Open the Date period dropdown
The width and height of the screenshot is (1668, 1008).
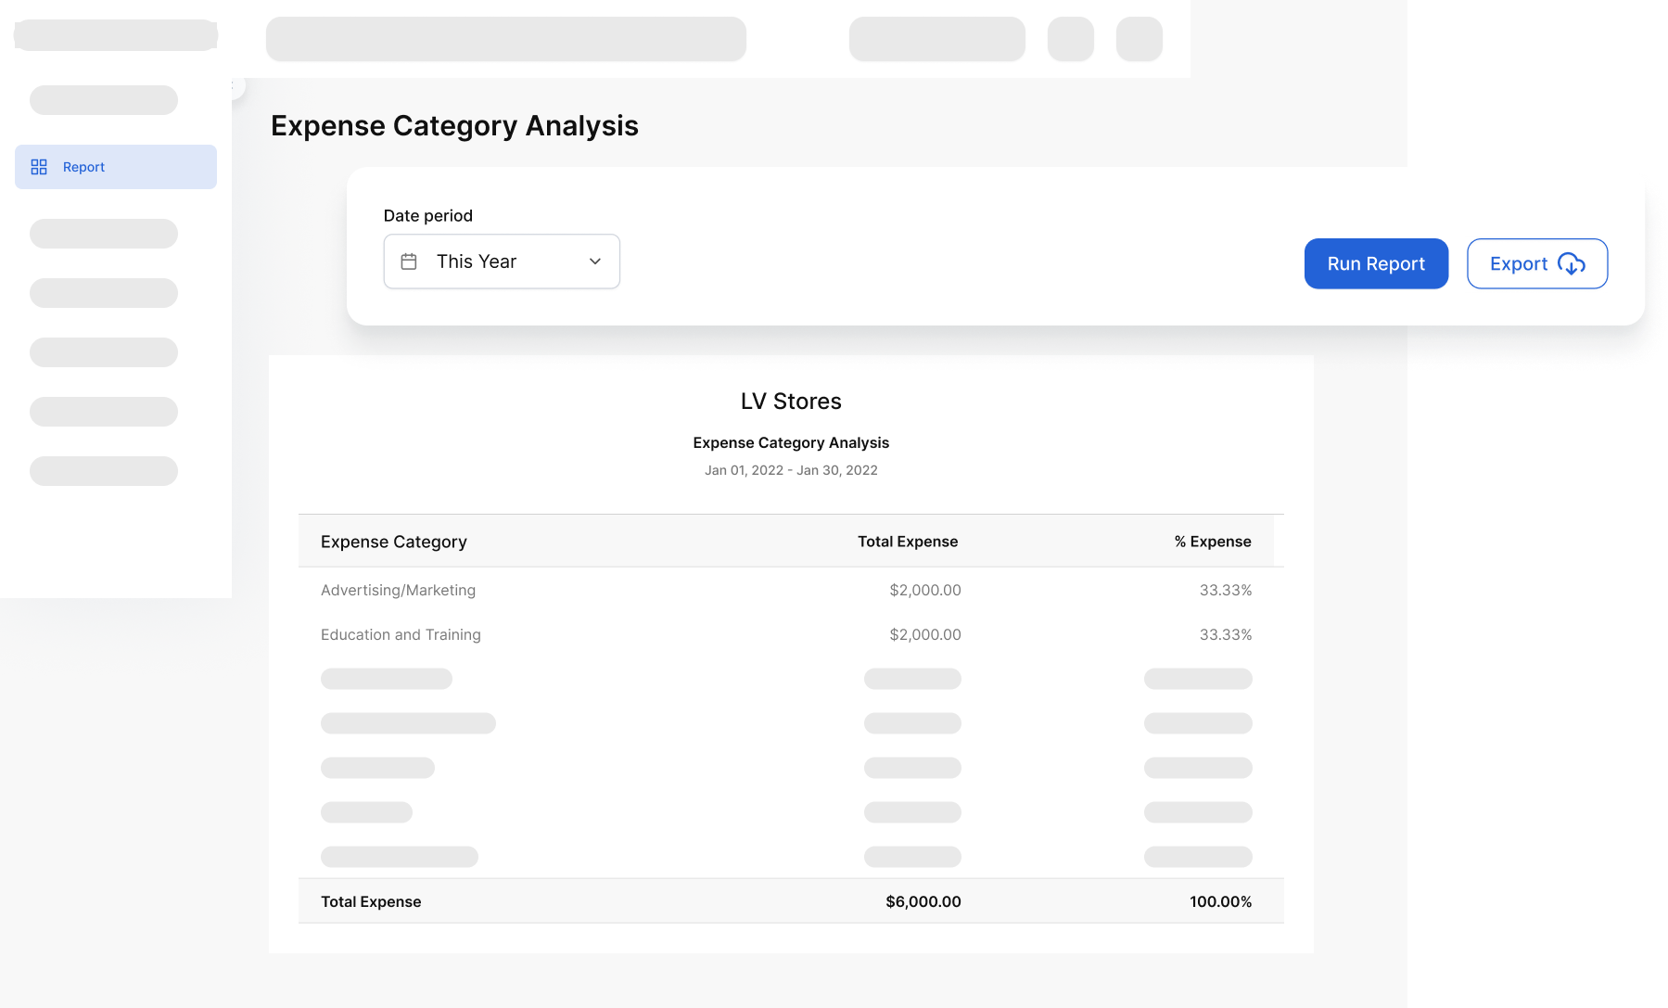tap(502, 262)
